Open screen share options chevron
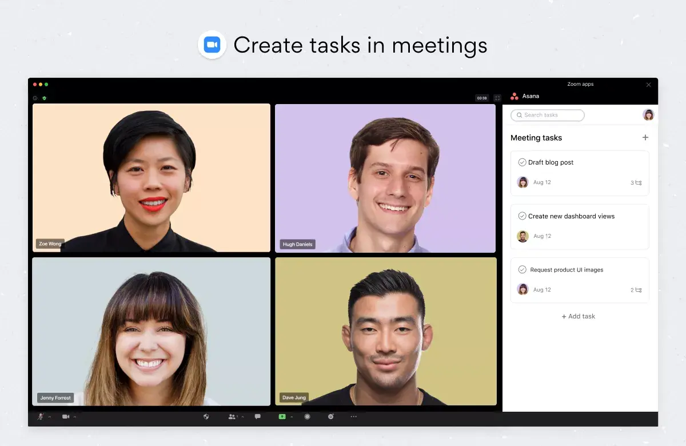The height and width of the screenshot is (446, 686). (x=292, y=417)
